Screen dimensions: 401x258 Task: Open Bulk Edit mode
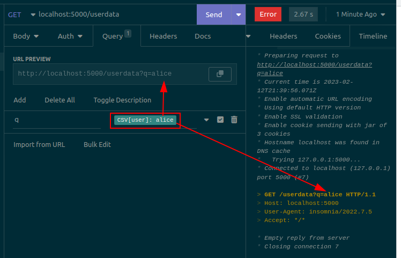[97, 145]
